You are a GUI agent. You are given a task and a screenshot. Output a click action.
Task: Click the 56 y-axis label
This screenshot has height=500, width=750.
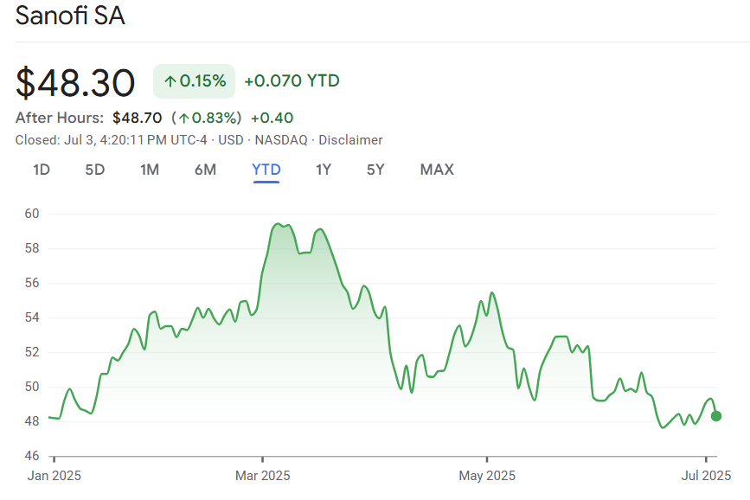point(32,283)
